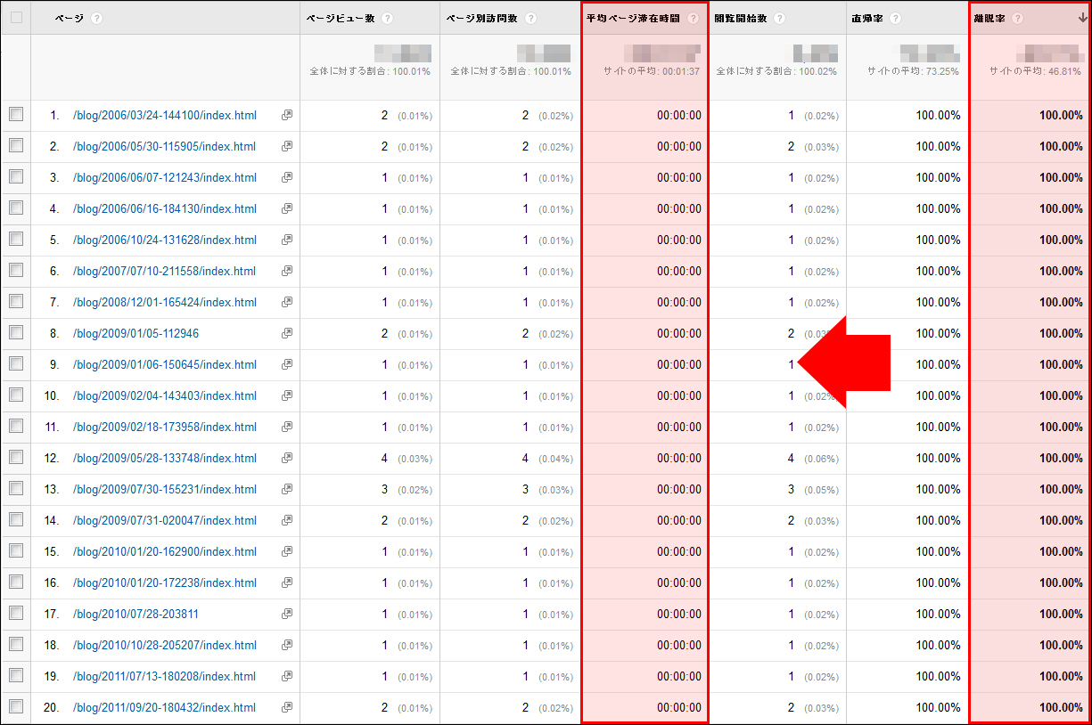
Task: Check the box for row 10 /blog/2009/02/04-143403
Action: (x=16, y=395)
